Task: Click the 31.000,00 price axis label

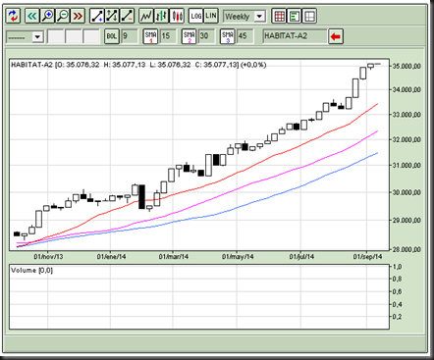Action: [x=407, y=166]
